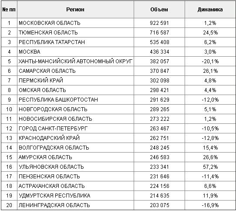Viewport: 236px width, 211px height.
Task: Click the Регион column header
Action: 75,10
